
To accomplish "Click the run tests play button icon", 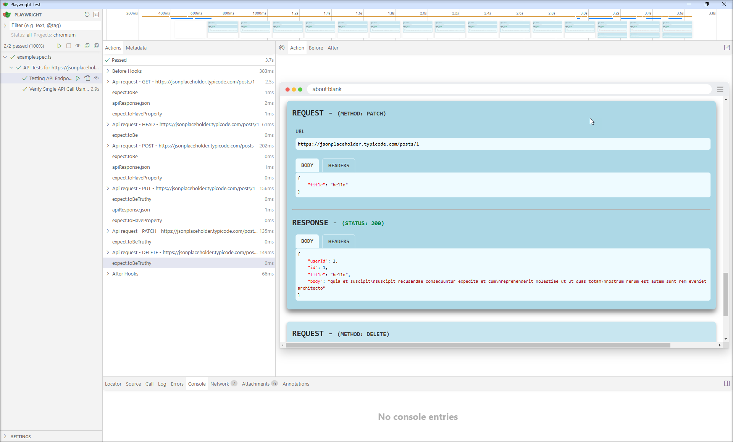I will (x=59, y=46).
